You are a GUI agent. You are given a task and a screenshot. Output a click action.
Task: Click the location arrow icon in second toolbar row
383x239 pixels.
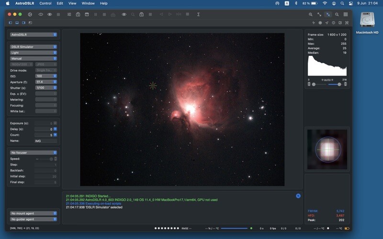pyautogui.click(x=327, y=22)
